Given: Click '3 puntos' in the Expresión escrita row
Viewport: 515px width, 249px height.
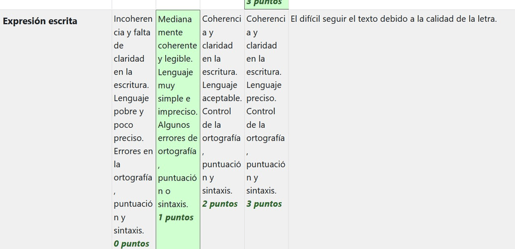Looking at the screenshot, I should (x=264, y=204).
